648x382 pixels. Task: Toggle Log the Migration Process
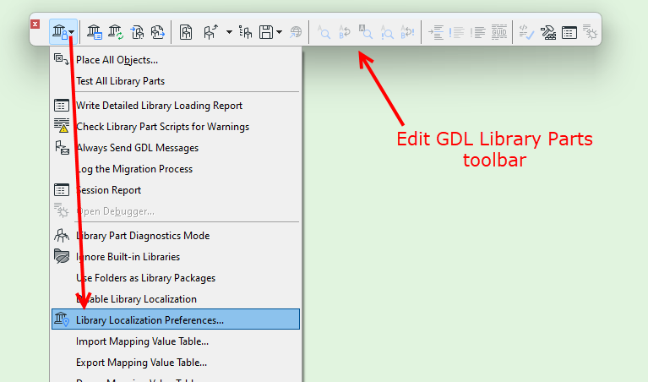(175, 169)
